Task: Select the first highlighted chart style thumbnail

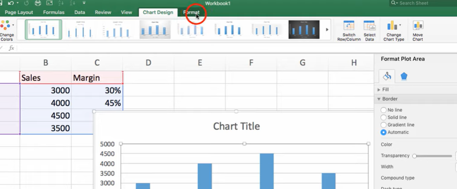Action: pos(43,29)
